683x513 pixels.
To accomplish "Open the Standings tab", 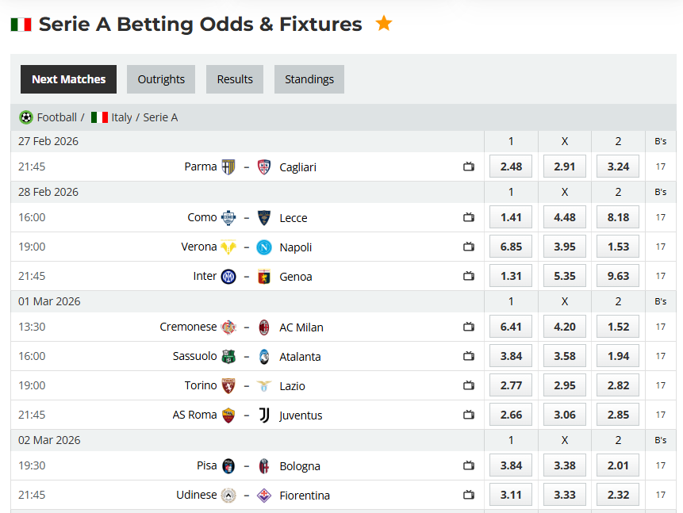I will click(309, 79).
